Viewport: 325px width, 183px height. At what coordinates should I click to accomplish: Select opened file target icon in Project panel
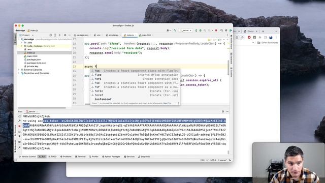51,35
